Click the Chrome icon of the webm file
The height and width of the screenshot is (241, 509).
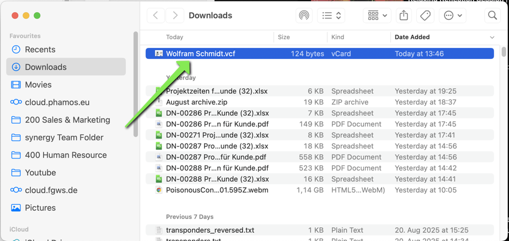[x=159, y=190]
